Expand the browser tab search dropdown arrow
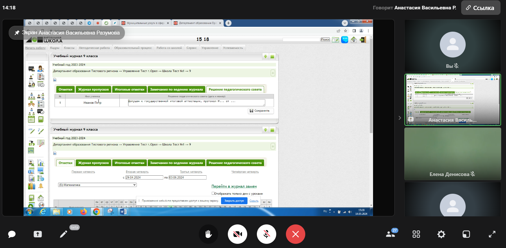The height and width of the screenshot is (248, 506). (345, 23)
